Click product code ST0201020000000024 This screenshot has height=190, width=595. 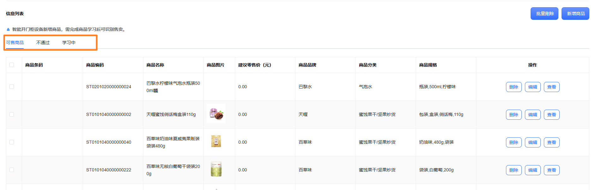(x=109, y=87)
